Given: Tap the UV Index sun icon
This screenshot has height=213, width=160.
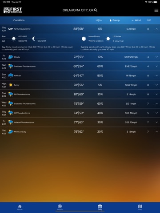Looking at the screenshot, I should point(108,39).
